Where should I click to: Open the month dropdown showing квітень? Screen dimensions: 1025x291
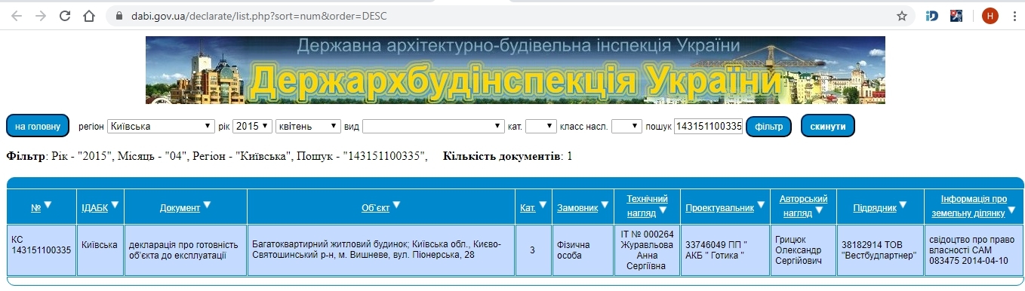pyautogui.click(x=308, y=126)
